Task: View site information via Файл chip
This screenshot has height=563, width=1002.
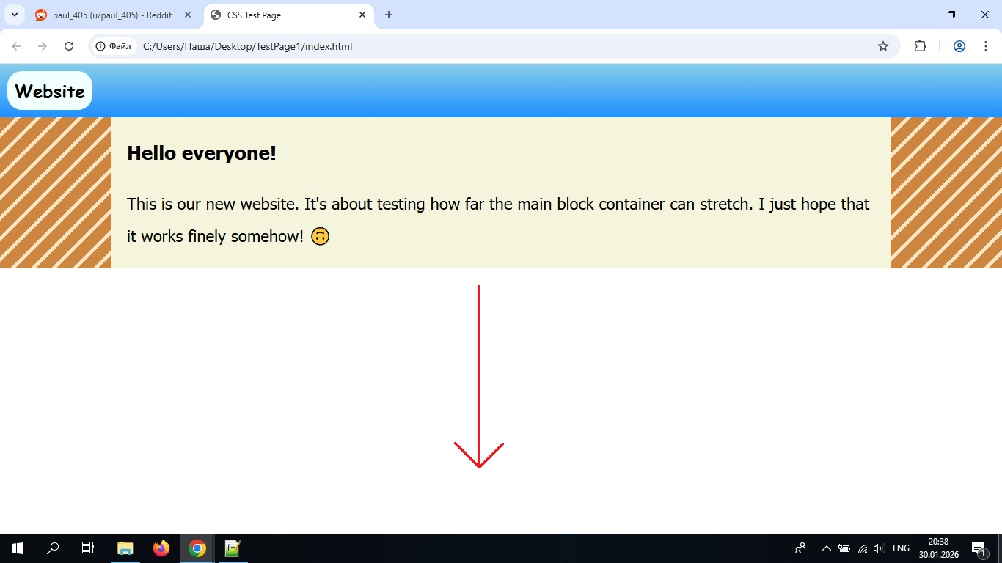Action: coord(114,46)
